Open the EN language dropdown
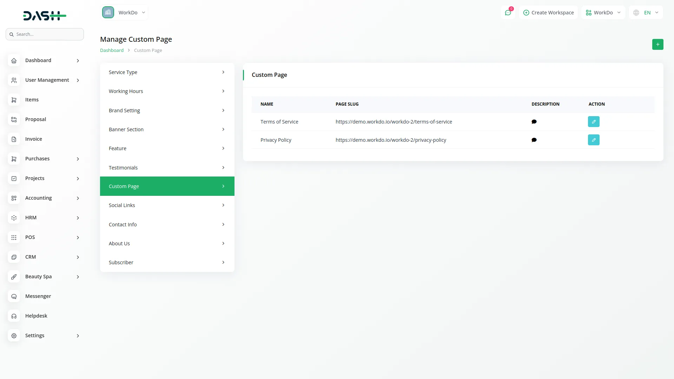The width and height of the screenshot is (674, 379). pyautogui.click(x=646, y=13)
